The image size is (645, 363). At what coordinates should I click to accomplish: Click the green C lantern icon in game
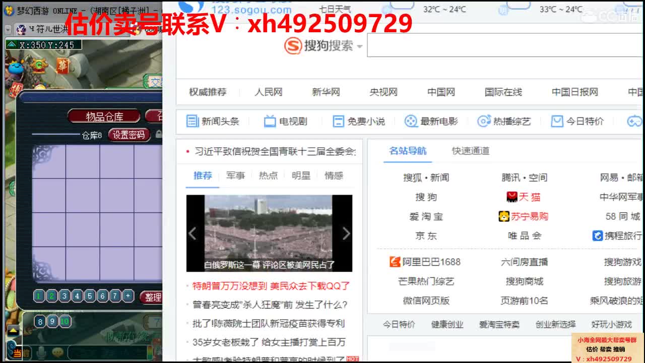[x=38, y=65]
